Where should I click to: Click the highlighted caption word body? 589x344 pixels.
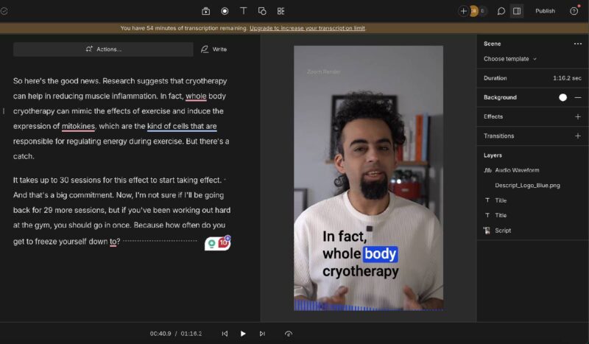380,254
